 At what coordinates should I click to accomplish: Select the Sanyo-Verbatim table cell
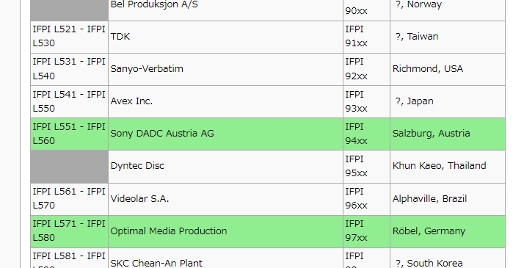click(225, 69)
